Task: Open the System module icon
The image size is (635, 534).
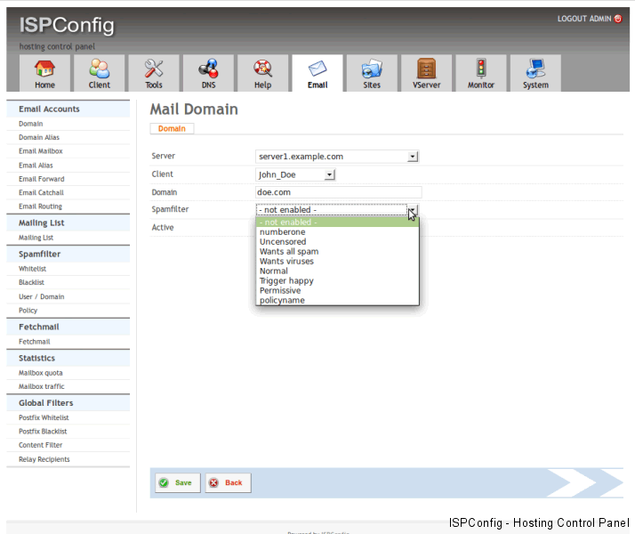Action: (535, 69)
